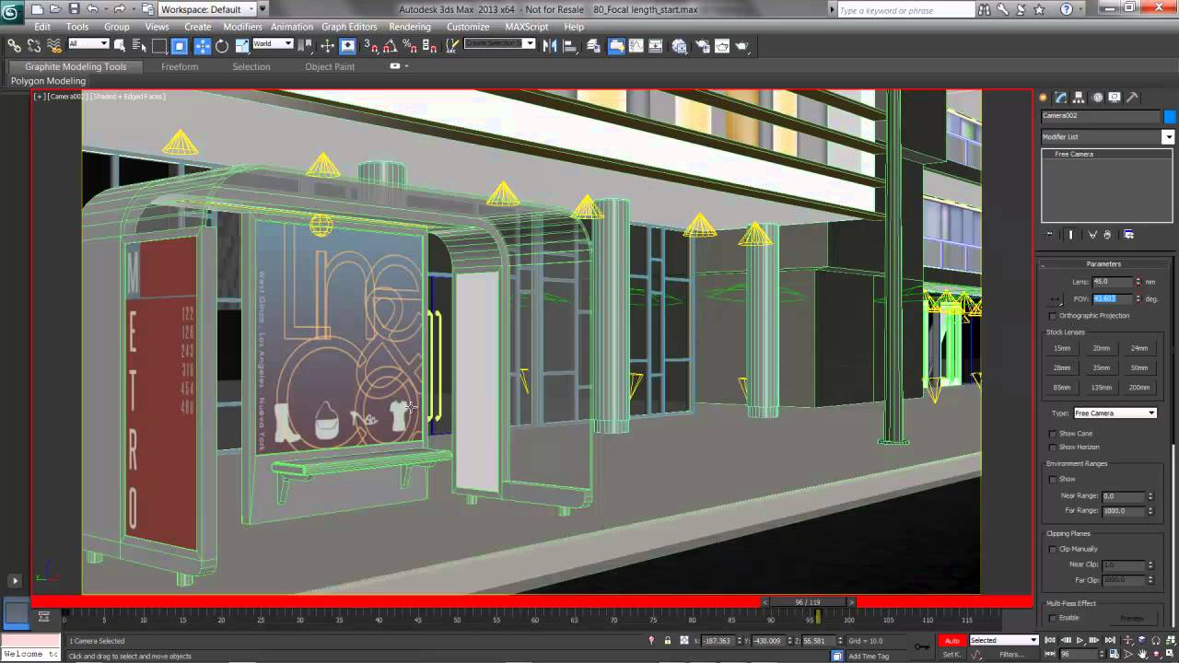
Task: Click Go to Start playback button
Action: [x=1049, y=640]
